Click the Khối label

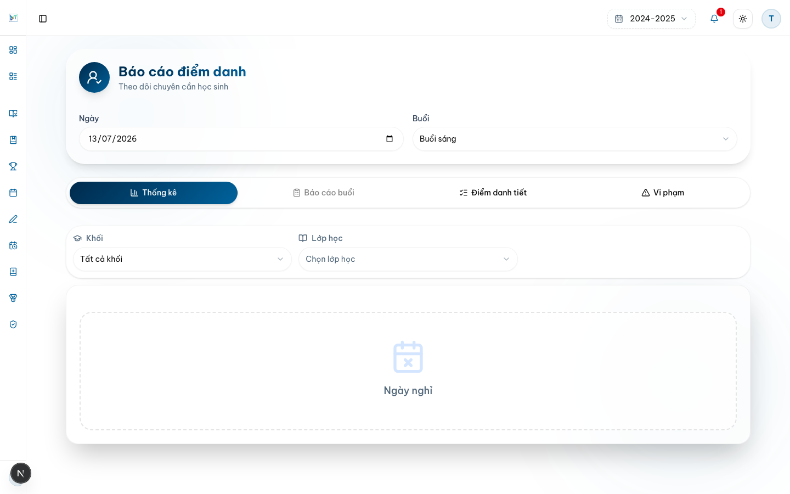coord(94,238)
